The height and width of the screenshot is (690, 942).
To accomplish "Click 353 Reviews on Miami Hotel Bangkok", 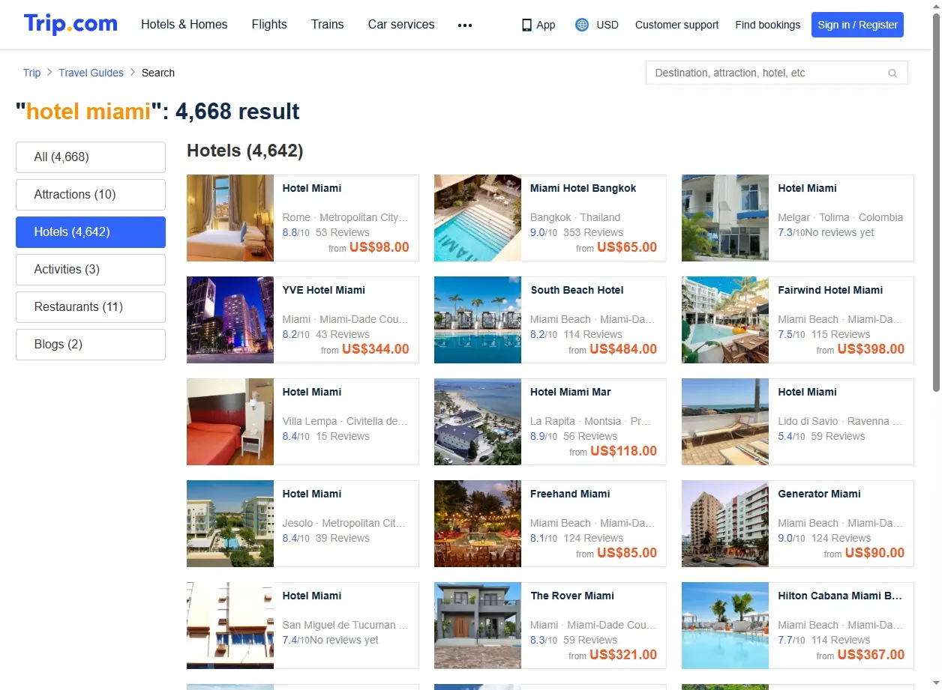I will (x=593, y=232).
